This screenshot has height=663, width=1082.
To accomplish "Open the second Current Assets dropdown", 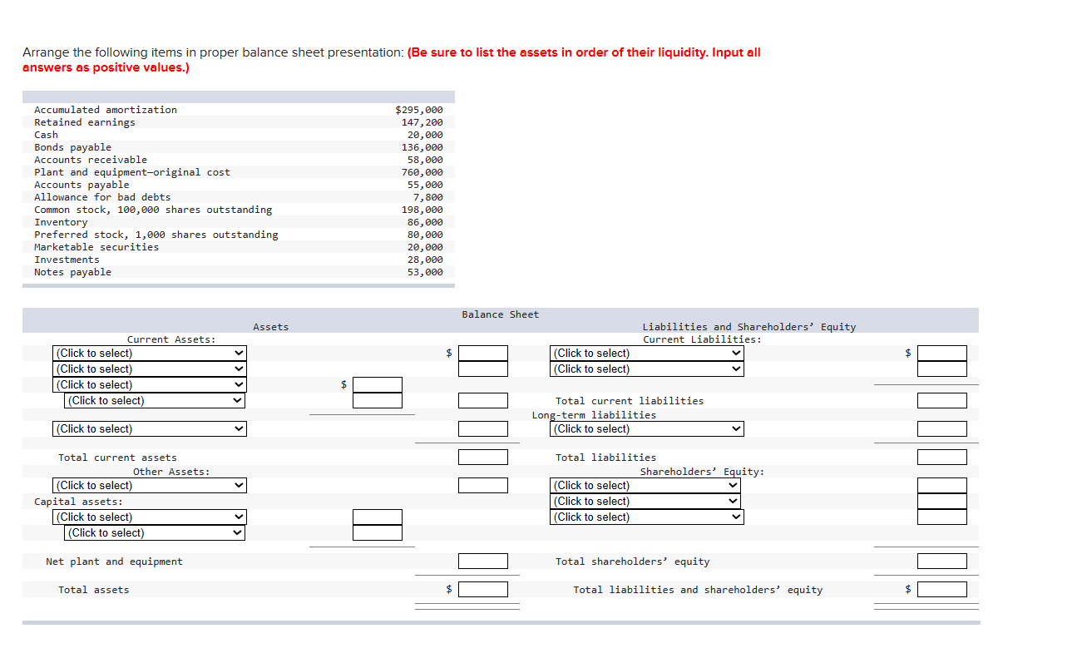I will click(149, 369).
